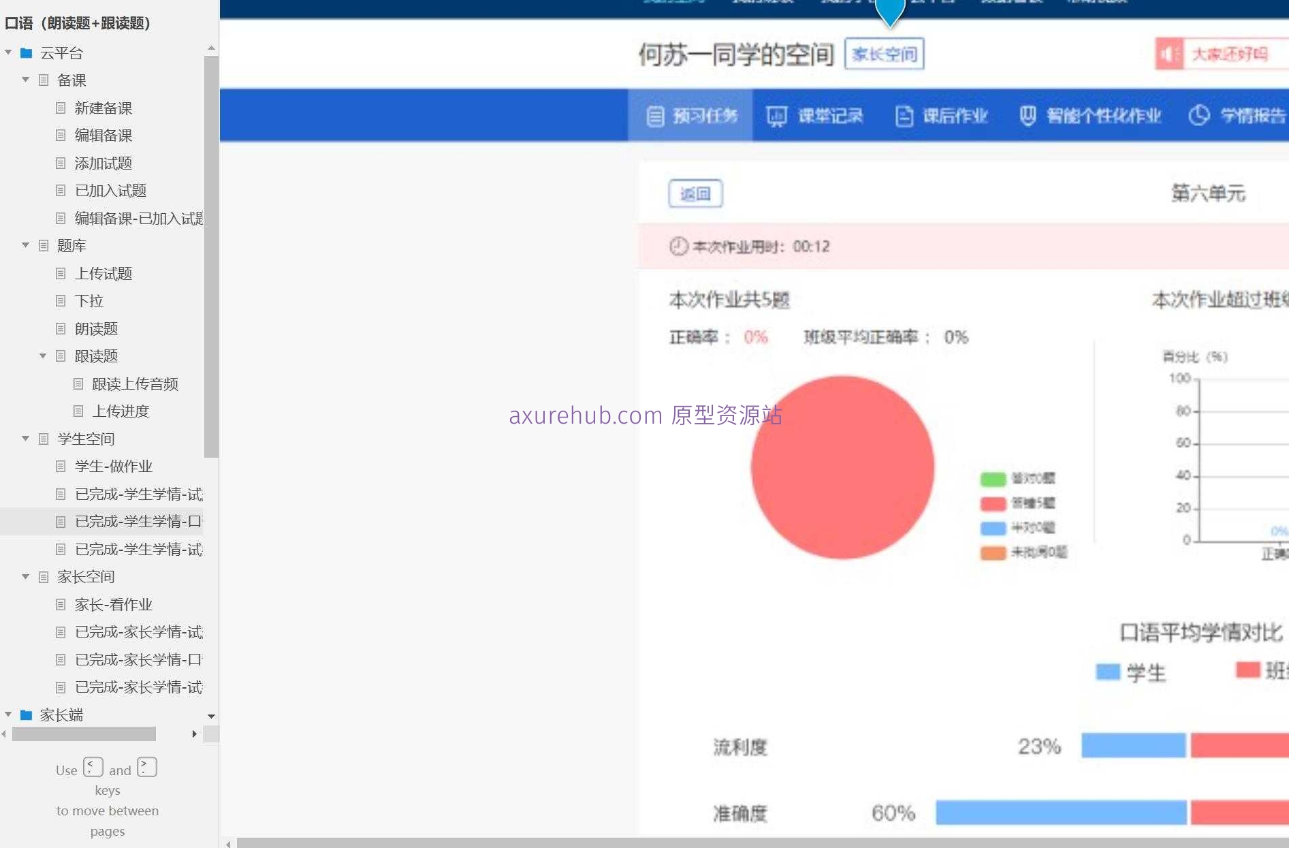Collapse the 学生空间 tree node
1289x848 pixels.
pos(25,439)
